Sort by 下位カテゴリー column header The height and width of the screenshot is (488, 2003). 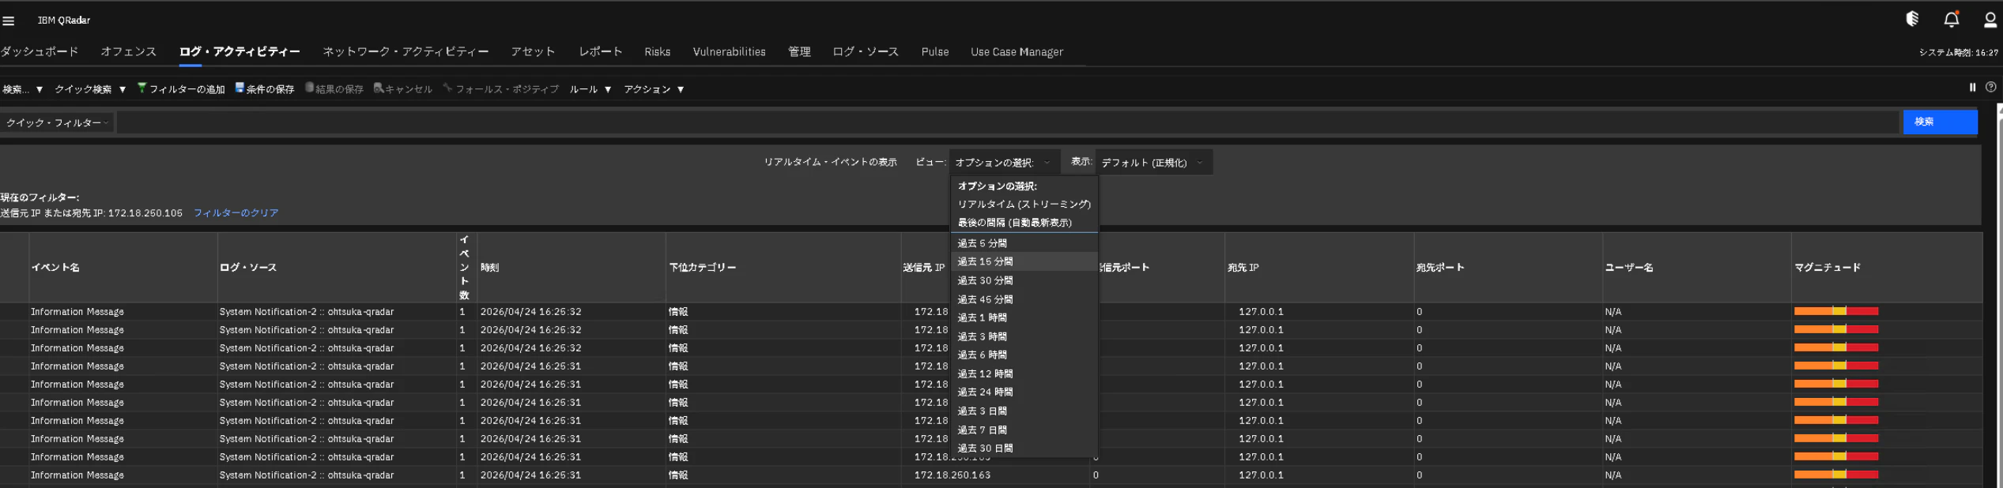pyautogui.click(x=702, y=268)
